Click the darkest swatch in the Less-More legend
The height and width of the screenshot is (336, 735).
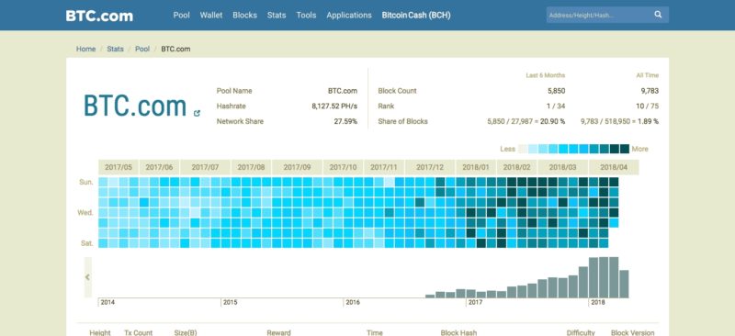coord(625,149)
